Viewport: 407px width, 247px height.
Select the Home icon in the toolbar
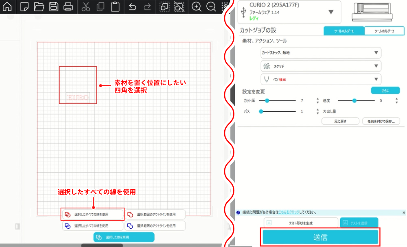coord(7,6)
